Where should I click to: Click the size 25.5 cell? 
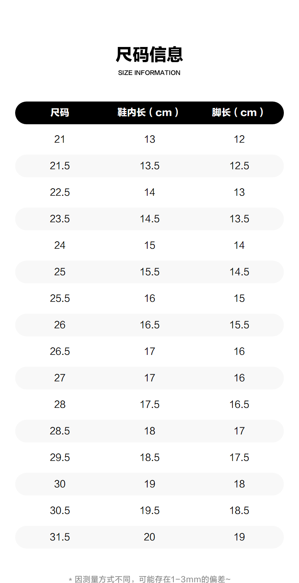click(60, 299)
